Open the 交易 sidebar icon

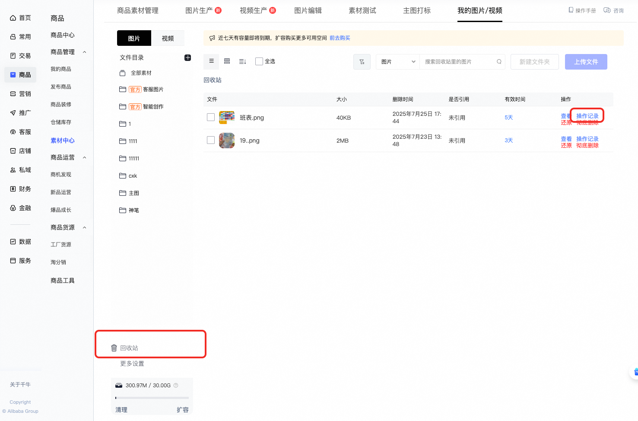(13, 56)
